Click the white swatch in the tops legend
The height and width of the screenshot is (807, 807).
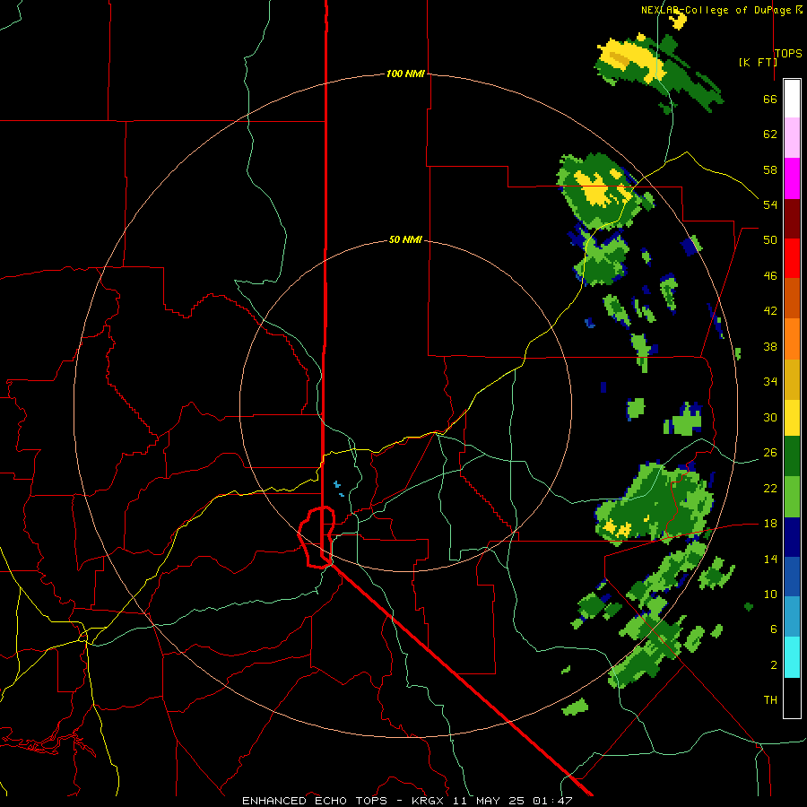click(x=792, y=99)
